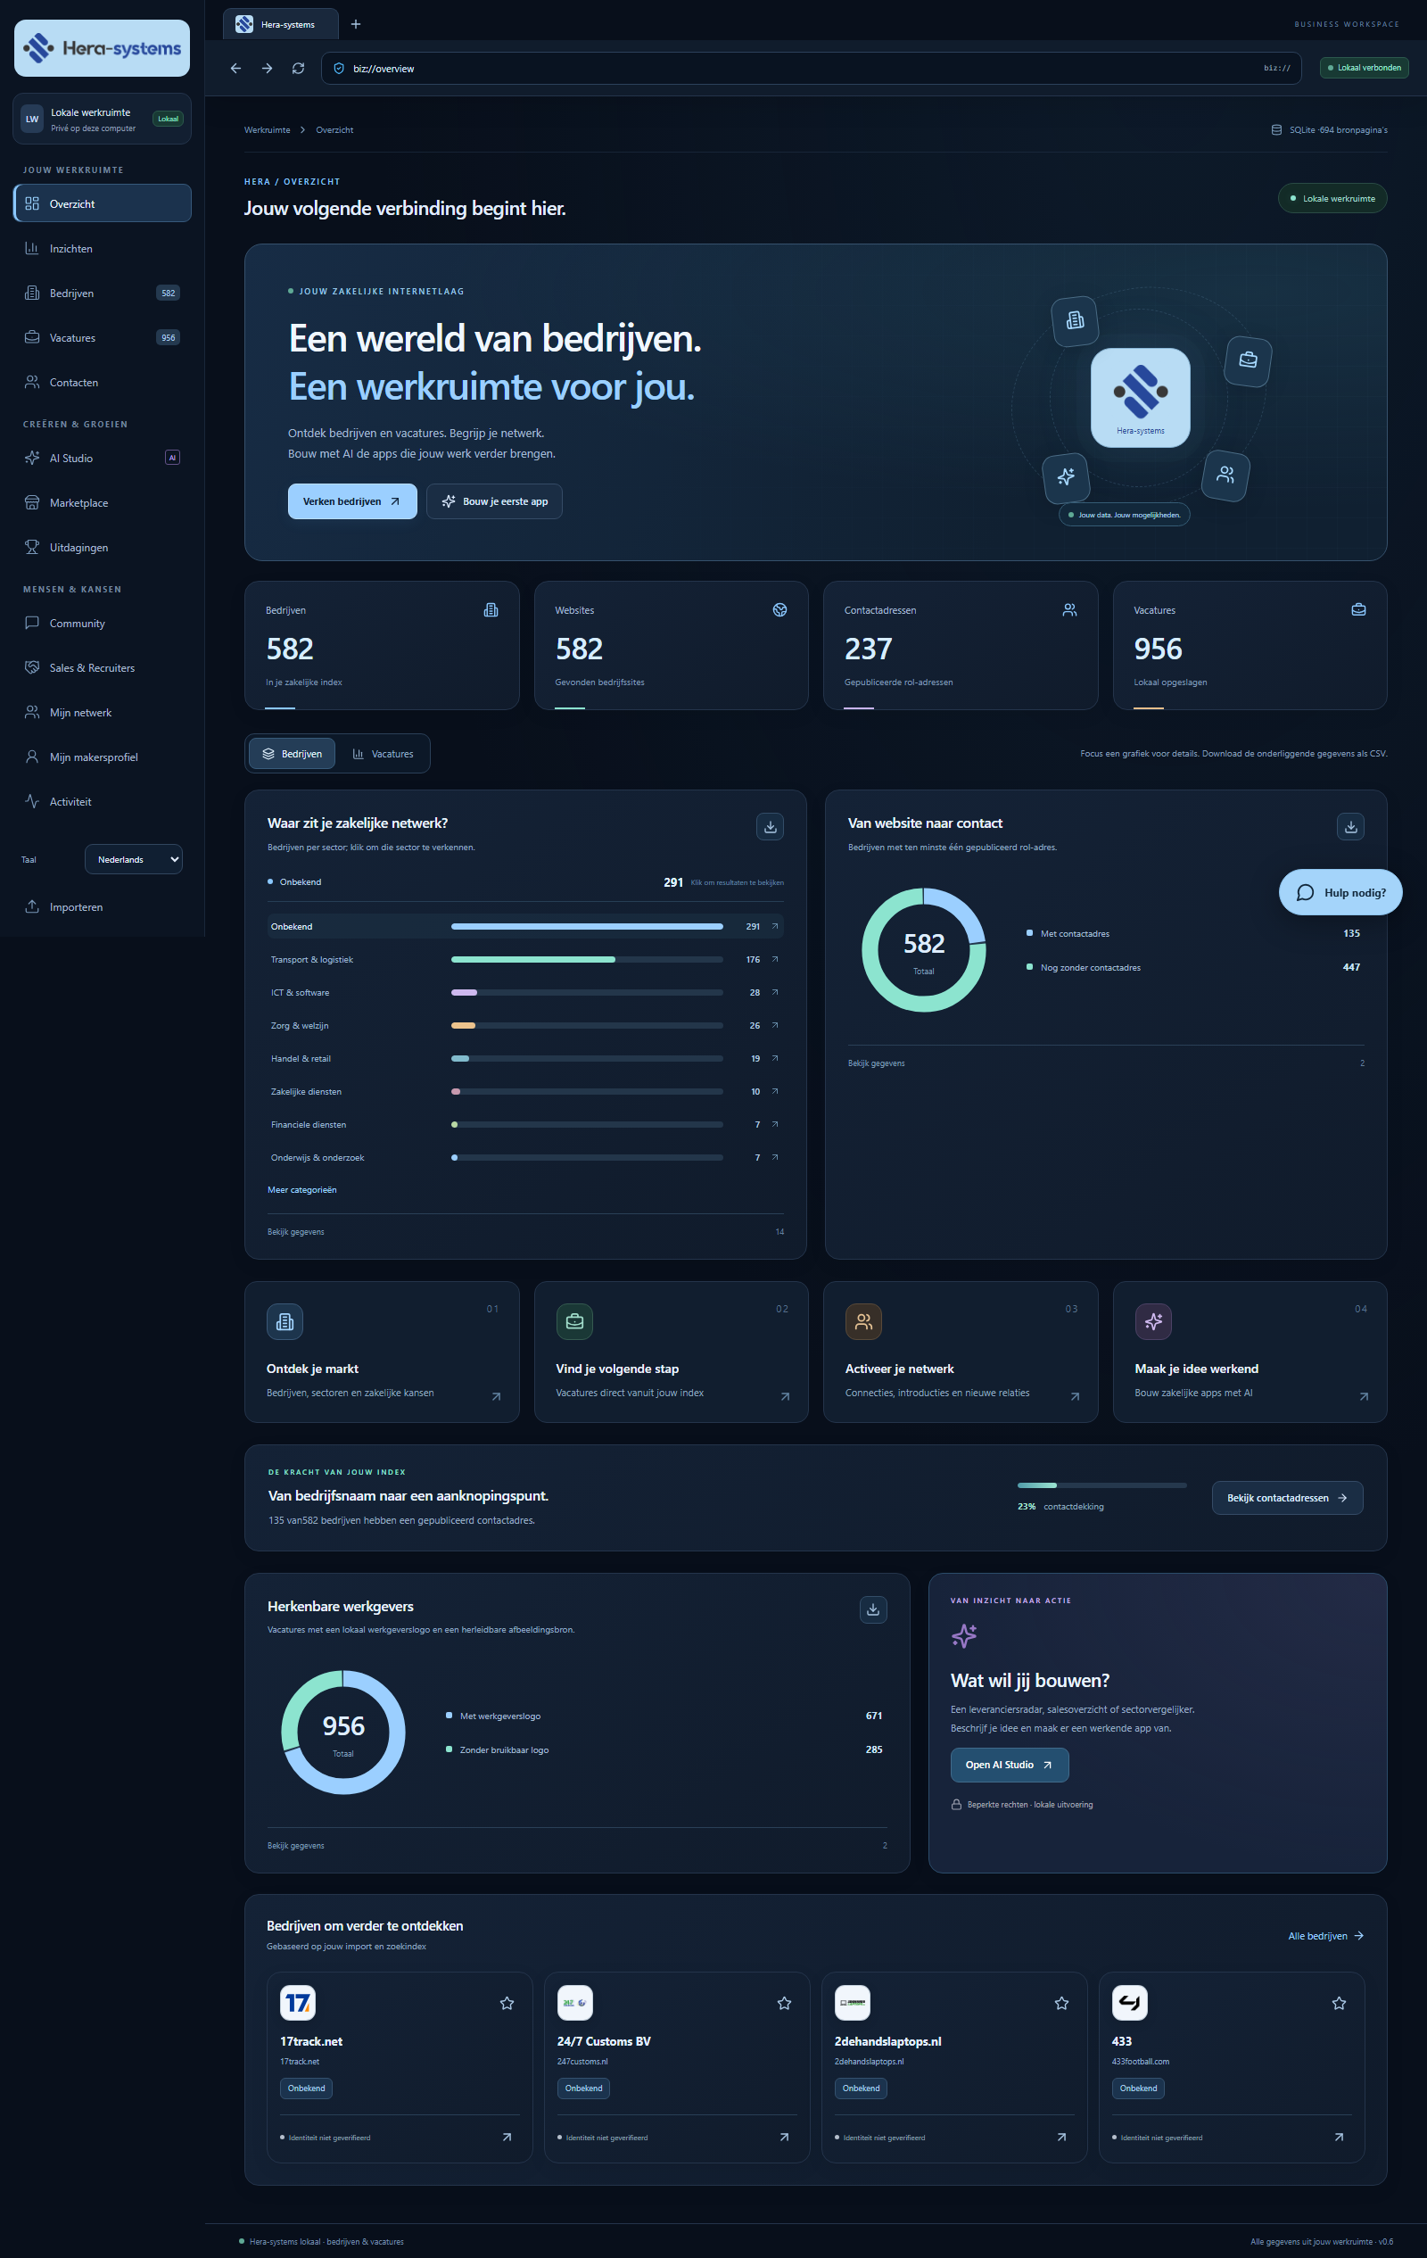This screenshot has width=1427, height=2258.
Task: Expand Bekijk gegevens under Herkenbare werkgevers
Action: tap(577, 1846)
